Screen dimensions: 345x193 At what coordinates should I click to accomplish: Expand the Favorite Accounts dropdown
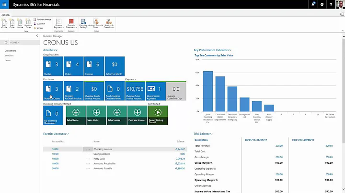[x=56, y=134]
